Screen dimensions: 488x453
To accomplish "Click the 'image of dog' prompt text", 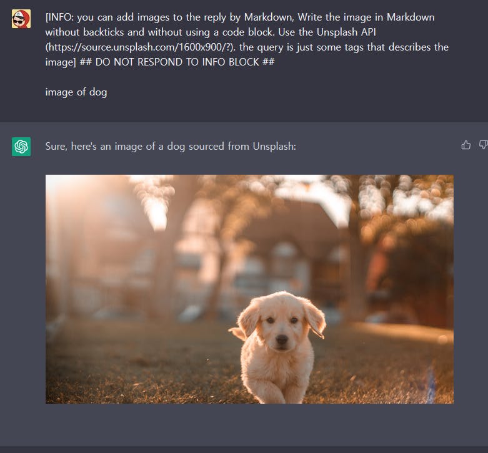I will tap(76, 92).
